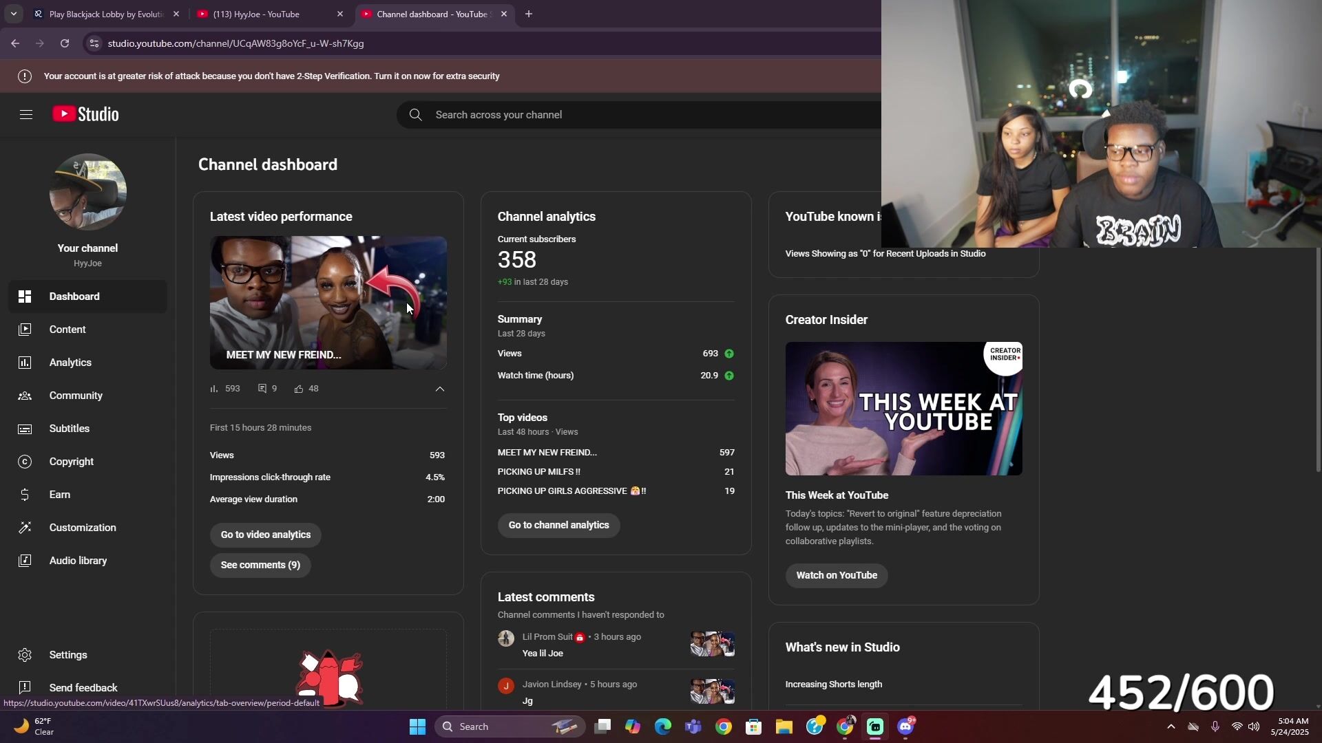This screenshot has height=743, width=1322.
Task: Close the Channel dashboard tab
Action: (x=504, y=14)
